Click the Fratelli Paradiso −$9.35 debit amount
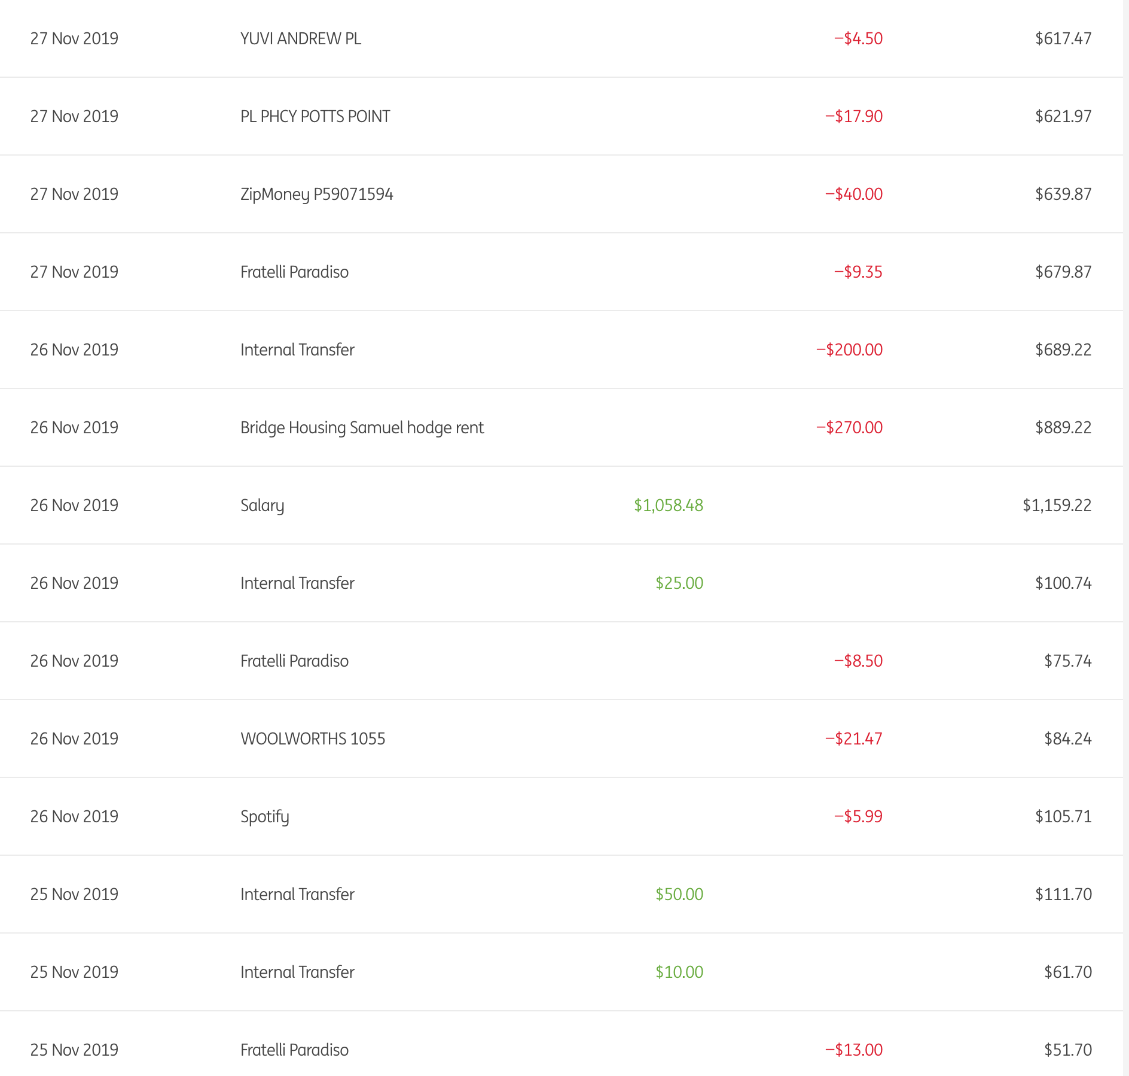 (858, 272)
